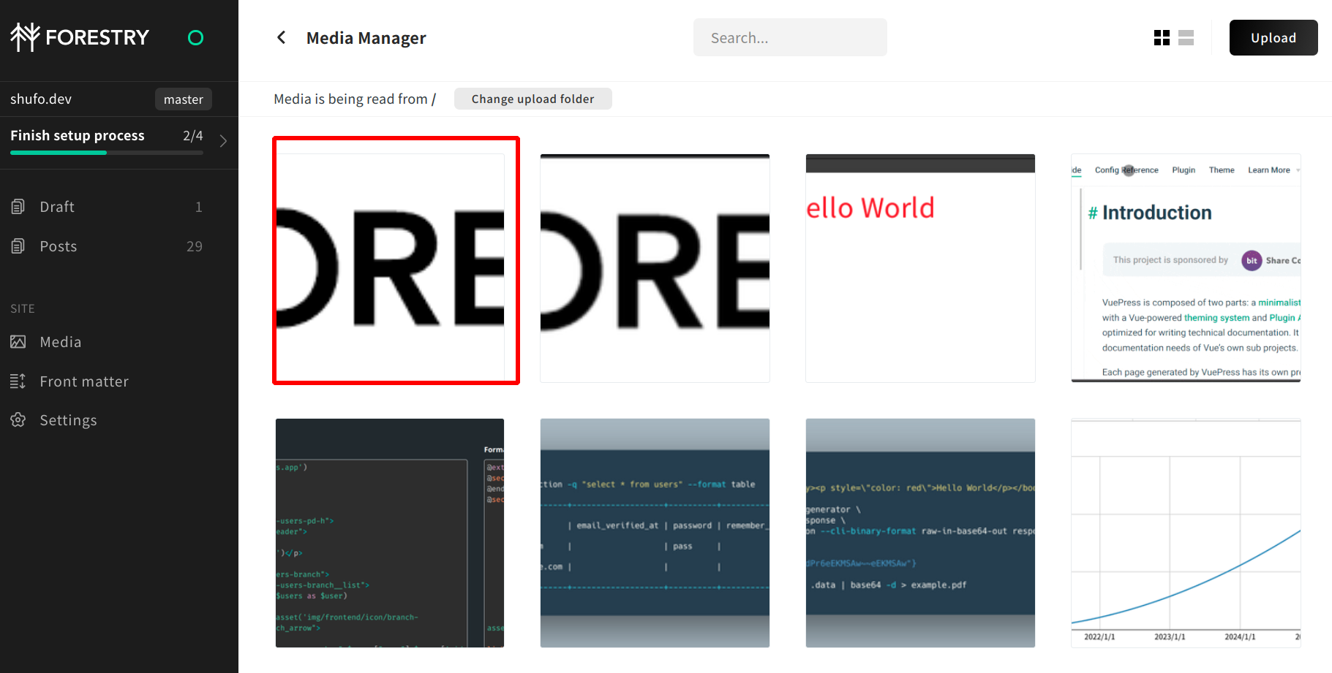Expand the Finish setup process chevron
1332x673 pixels.
click(223, 141)
